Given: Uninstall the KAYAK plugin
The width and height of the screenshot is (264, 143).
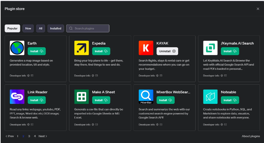Looking at the screenshot, I should [x=167, y=51].
